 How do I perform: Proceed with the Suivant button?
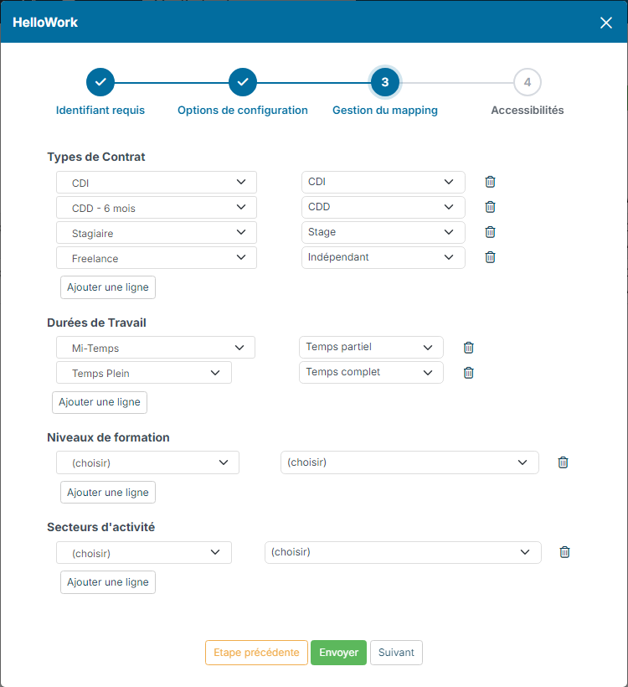tap(396, 653)
